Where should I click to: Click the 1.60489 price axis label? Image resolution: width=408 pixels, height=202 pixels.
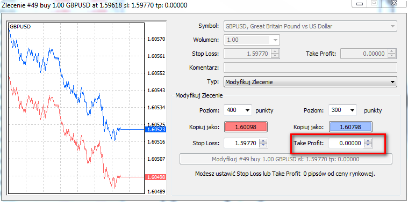(156, 191)
